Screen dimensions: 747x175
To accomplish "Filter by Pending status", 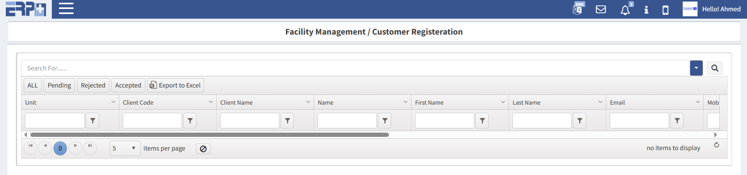I will (59, 85).
